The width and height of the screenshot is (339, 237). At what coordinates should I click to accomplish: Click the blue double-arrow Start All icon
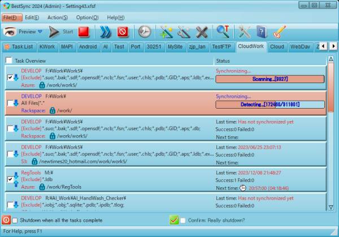point(105,32)
